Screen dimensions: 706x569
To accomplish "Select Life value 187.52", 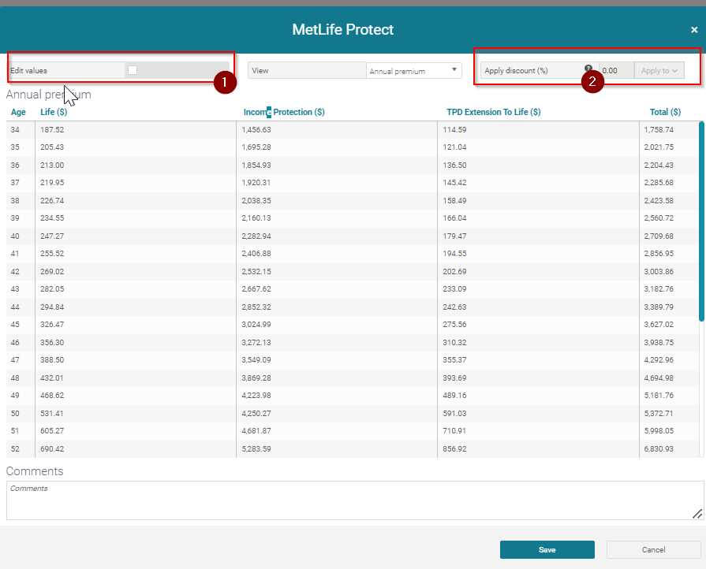I will click(52, 129).
